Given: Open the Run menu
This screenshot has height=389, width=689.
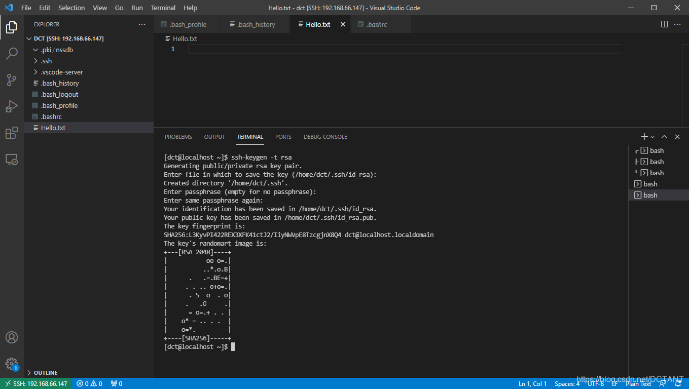Looking at the screenshot, I should pos(137,8).
